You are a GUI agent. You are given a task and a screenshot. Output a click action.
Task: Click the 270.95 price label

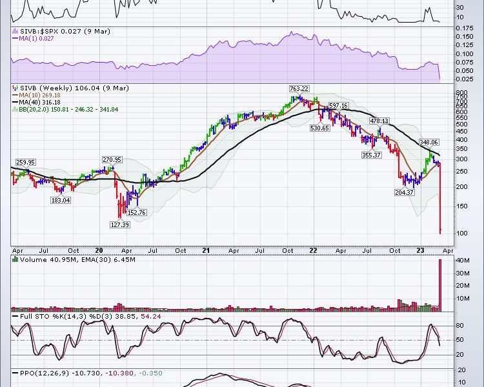(x=112, y=160)
